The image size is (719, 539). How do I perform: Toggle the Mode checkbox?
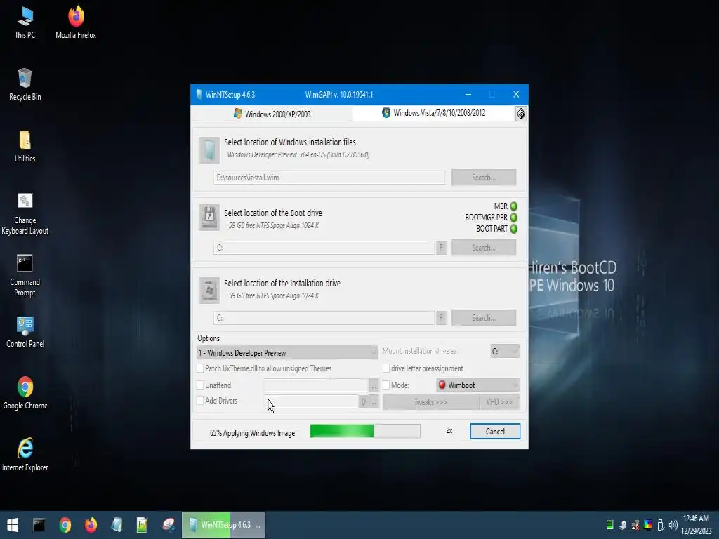point(386,385)
